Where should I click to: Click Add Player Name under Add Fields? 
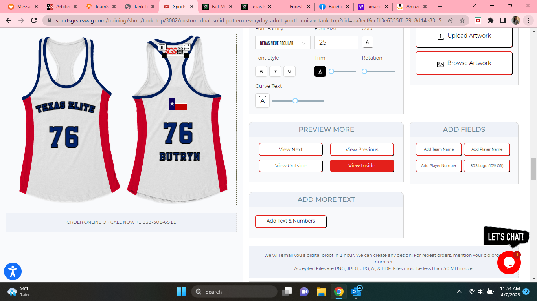click(487, 149)
